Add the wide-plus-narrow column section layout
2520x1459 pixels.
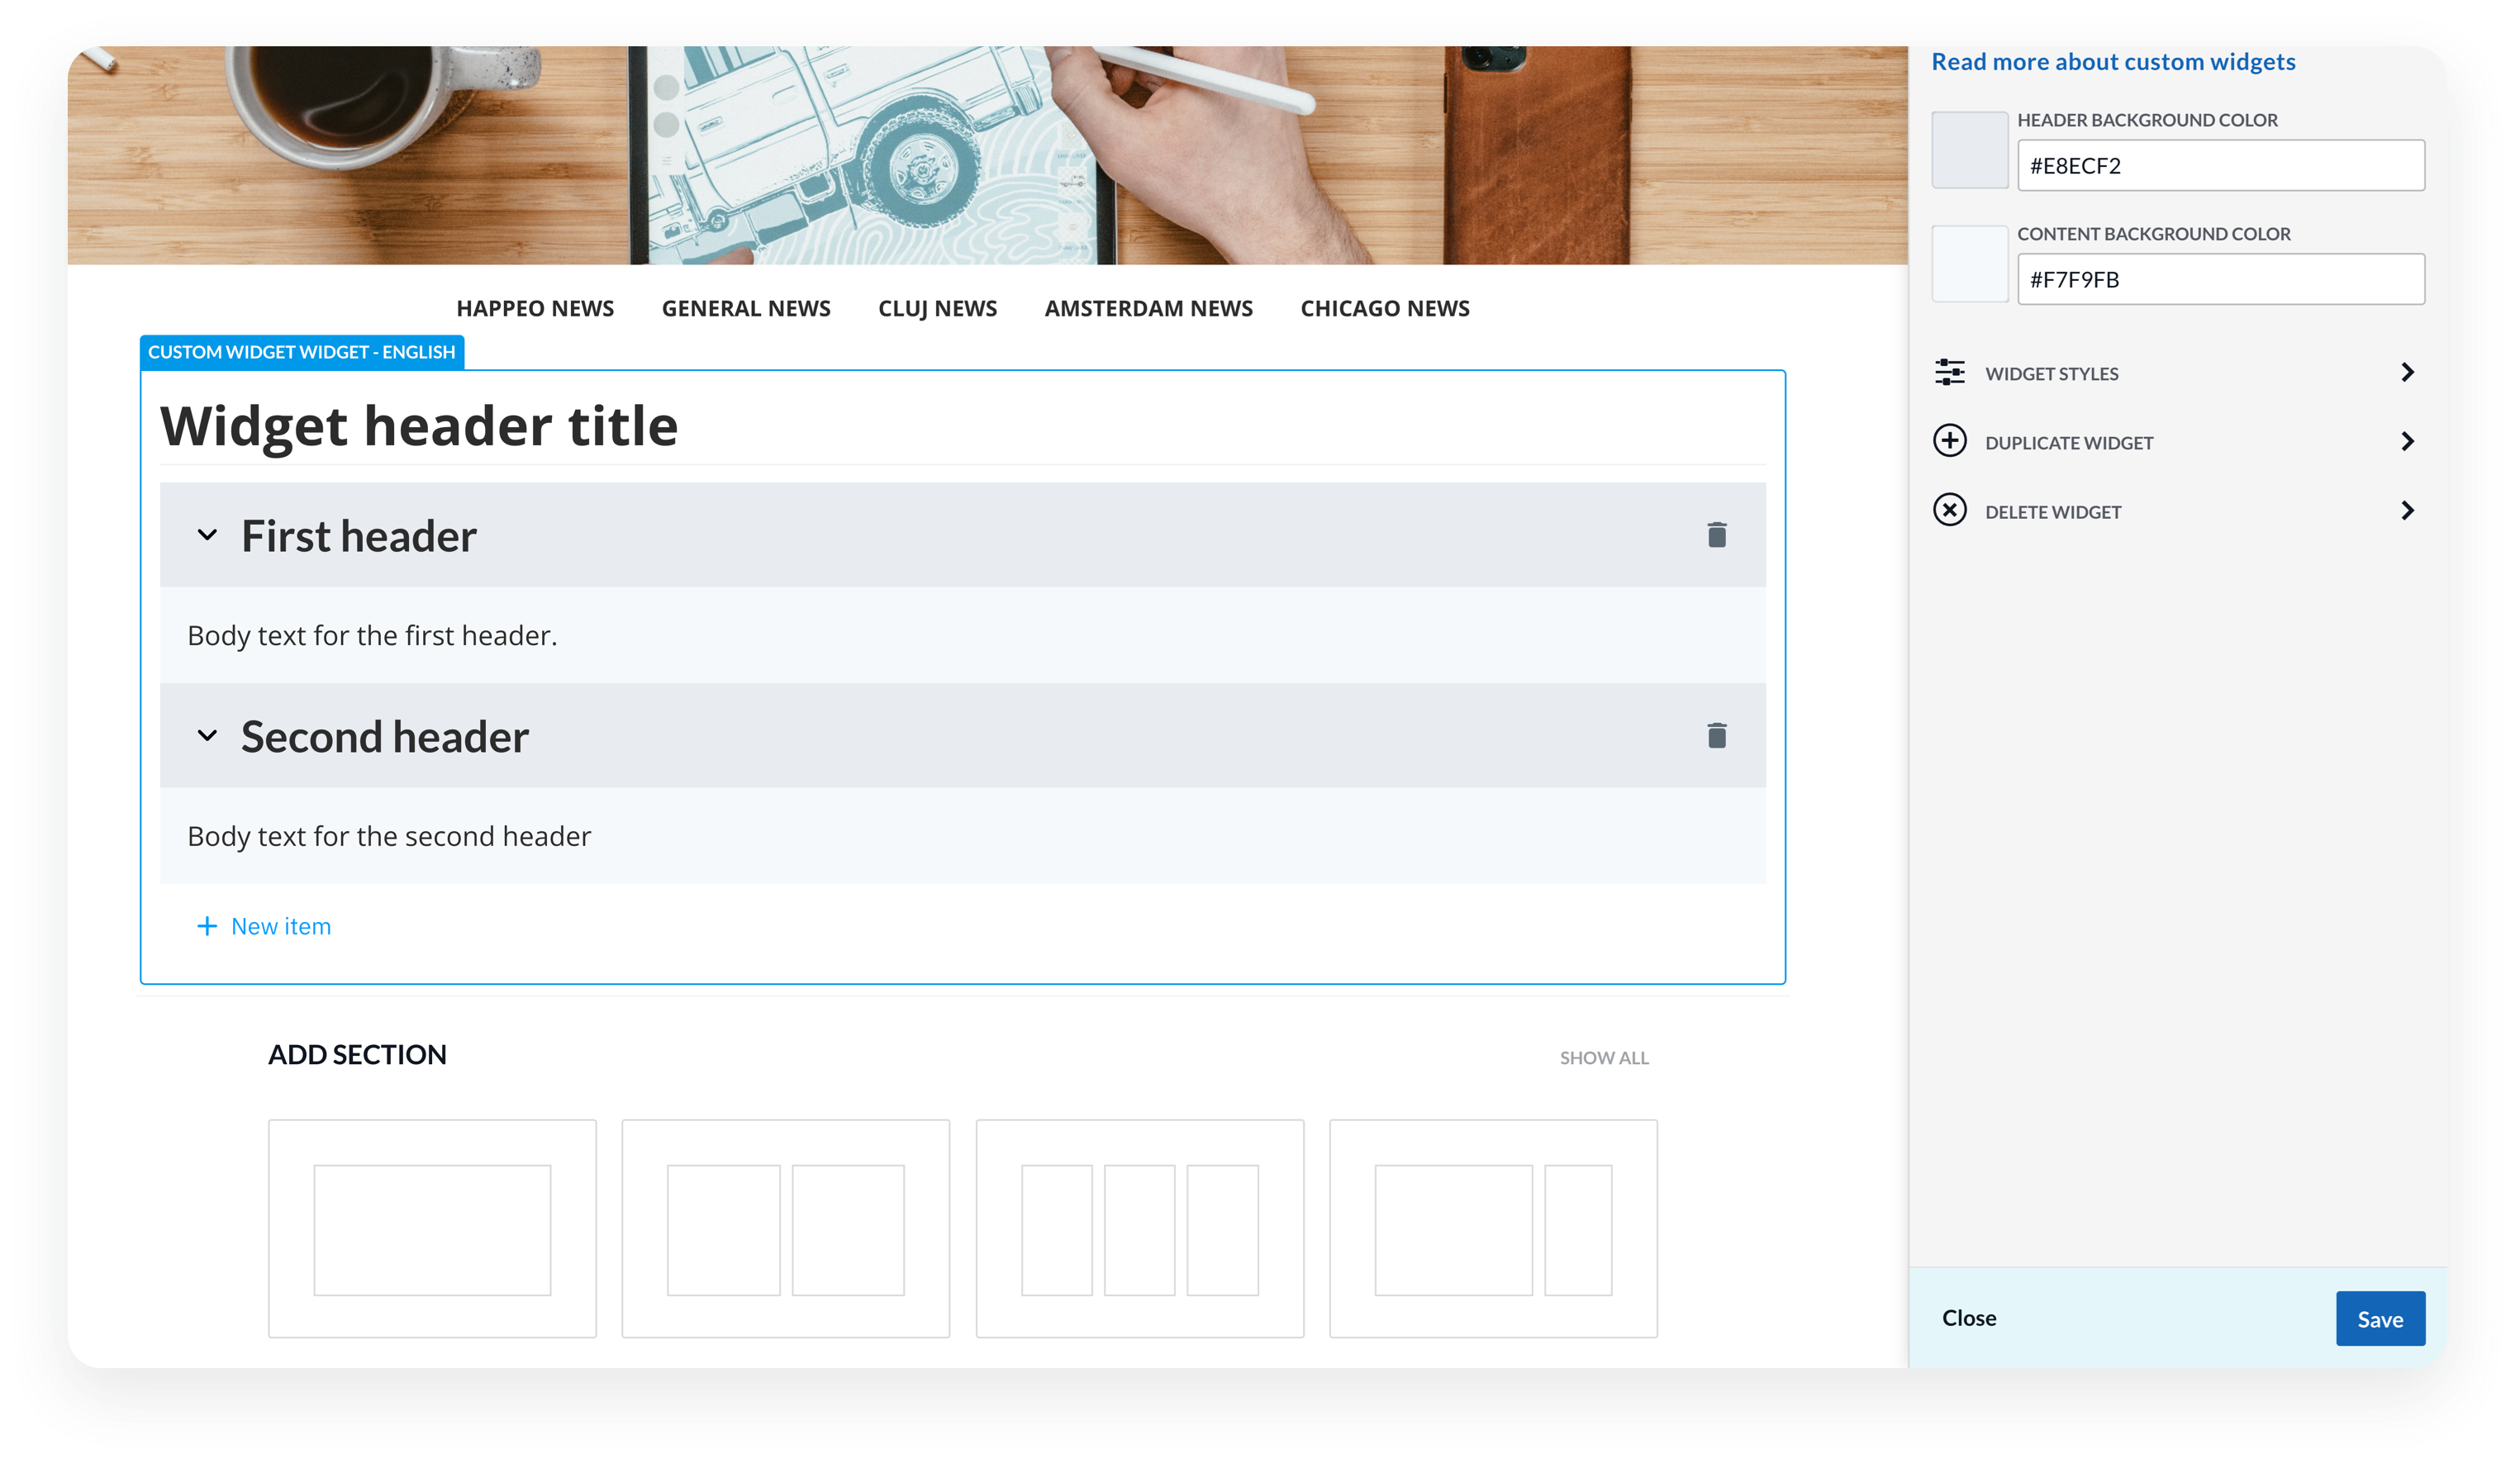(x=1492, y=1228)
